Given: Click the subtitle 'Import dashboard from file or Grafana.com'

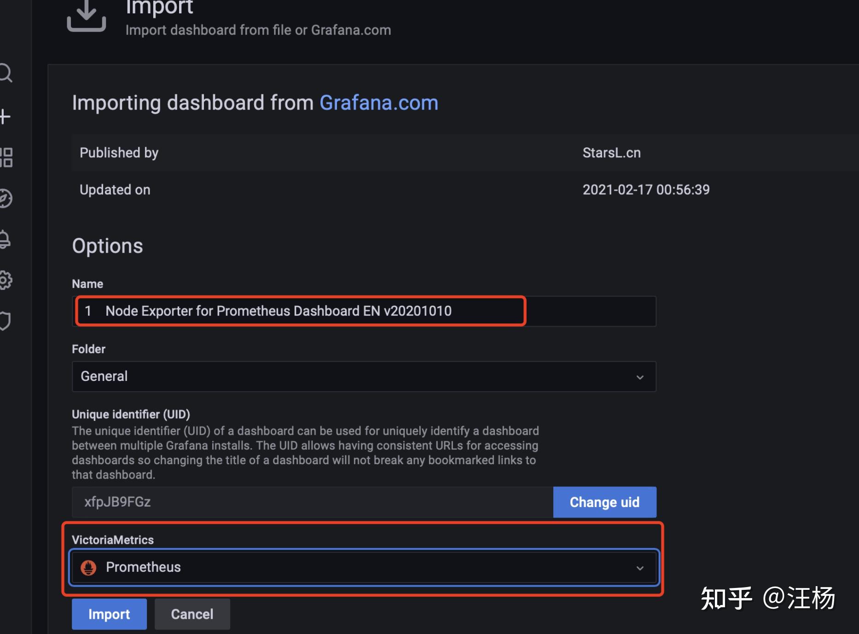Looking at the screenshot, I should 258,30.
